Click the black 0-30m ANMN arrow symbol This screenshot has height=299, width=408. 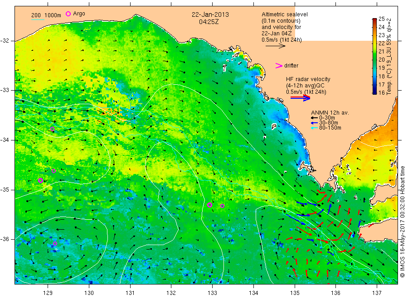click(314, 118)
